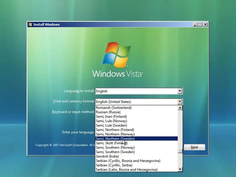Choose Sami, Lule (Norway)

(137, 121)
